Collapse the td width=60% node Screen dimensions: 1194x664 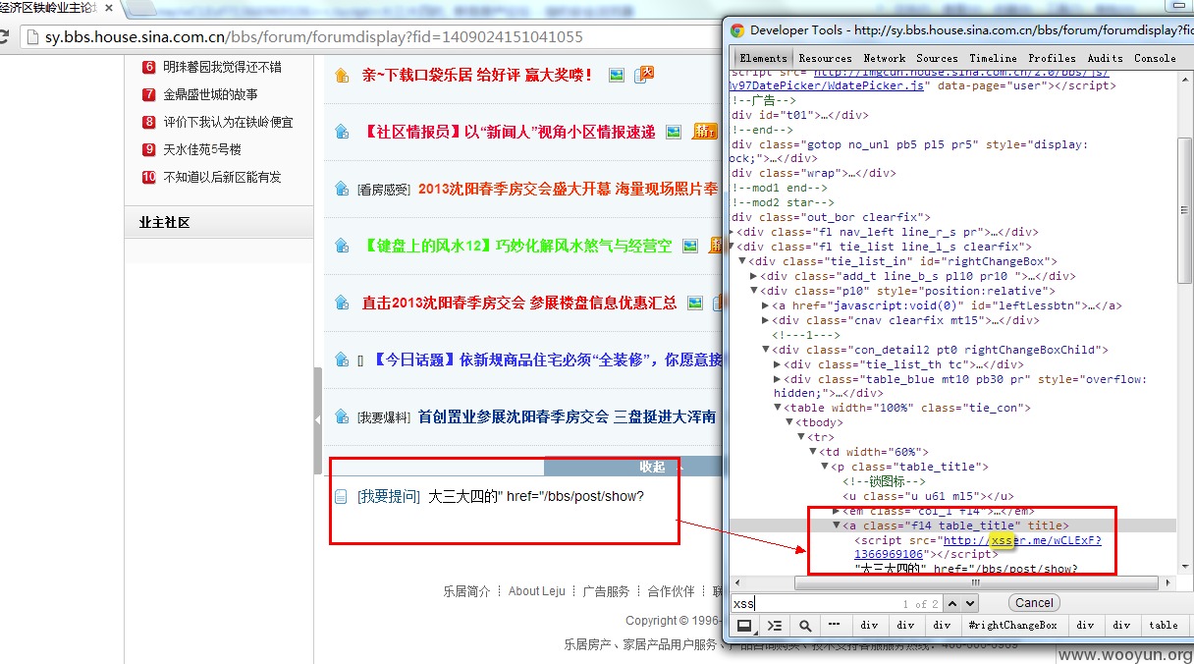813,452
